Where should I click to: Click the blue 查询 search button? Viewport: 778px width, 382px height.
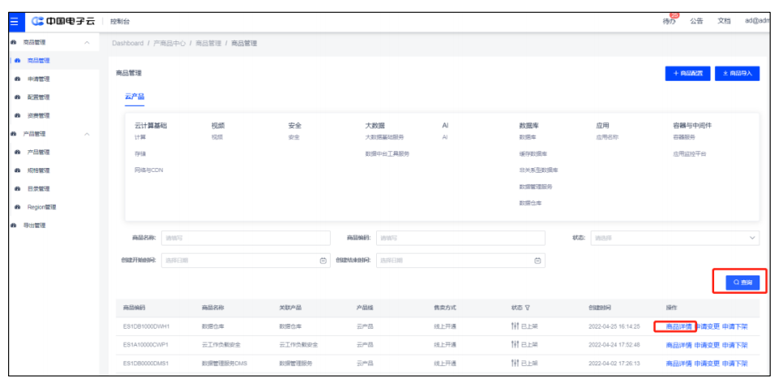click(x=742, y=283)
